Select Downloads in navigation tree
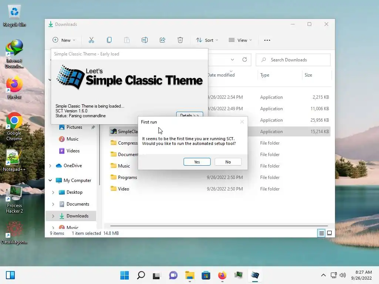 click(77, 216)
